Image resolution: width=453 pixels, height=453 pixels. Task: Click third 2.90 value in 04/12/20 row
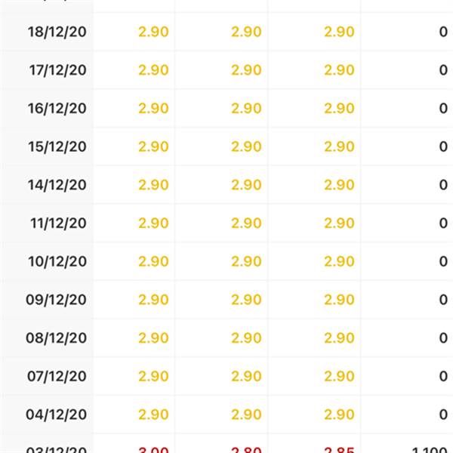coord(339,414)
